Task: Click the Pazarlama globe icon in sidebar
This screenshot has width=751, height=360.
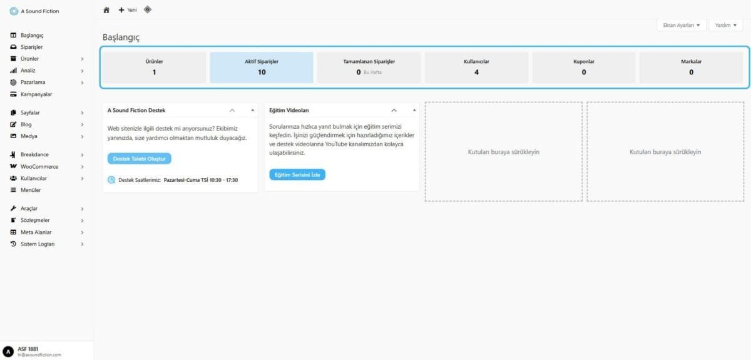Action: tap(14, 82)
